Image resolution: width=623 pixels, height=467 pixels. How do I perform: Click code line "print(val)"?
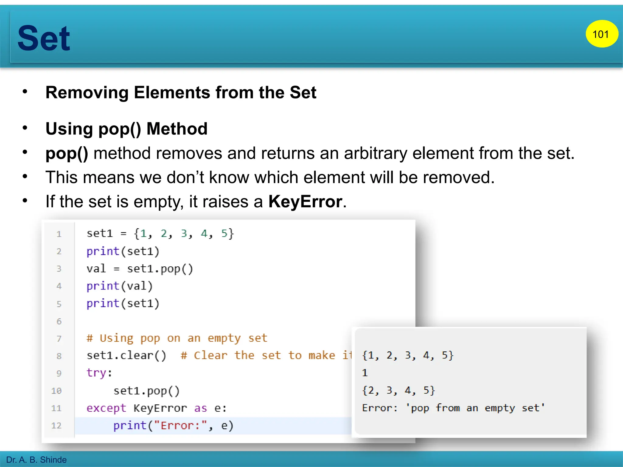[120, 286]
